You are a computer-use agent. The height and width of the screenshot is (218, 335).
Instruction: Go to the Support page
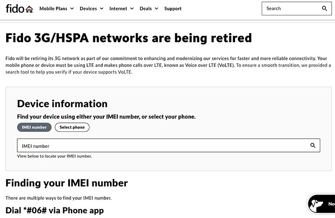173,9
